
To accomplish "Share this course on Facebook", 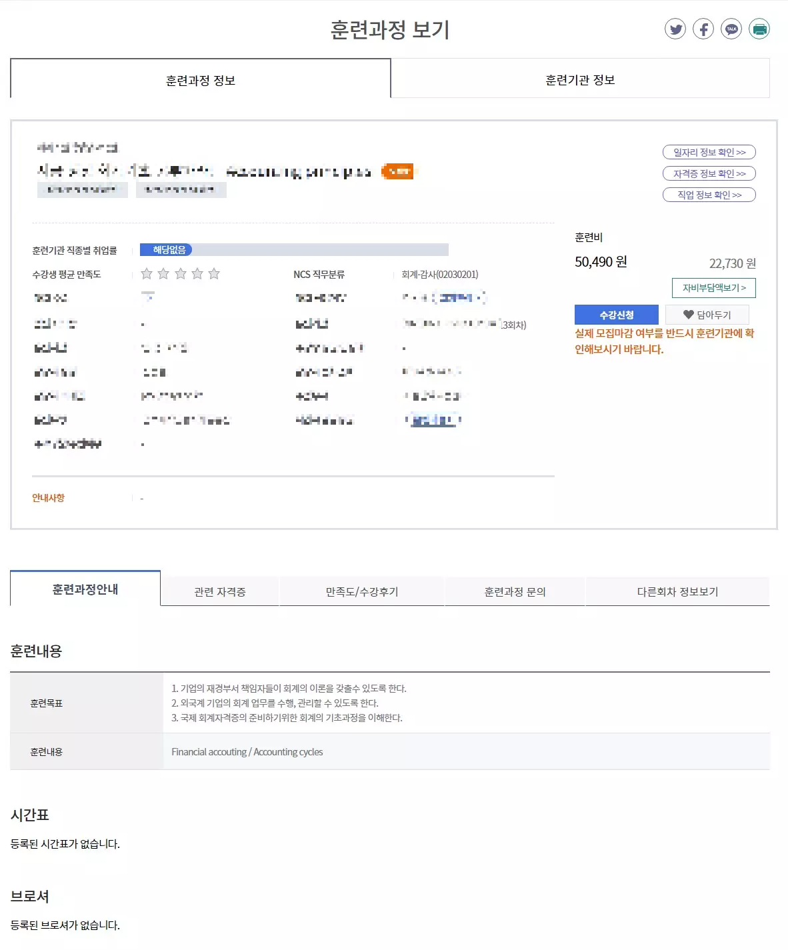I will click(703, 29).
